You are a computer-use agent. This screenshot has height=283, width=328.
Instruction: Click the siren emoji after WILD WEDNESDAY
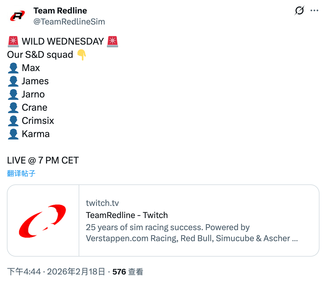pos(112,42)
